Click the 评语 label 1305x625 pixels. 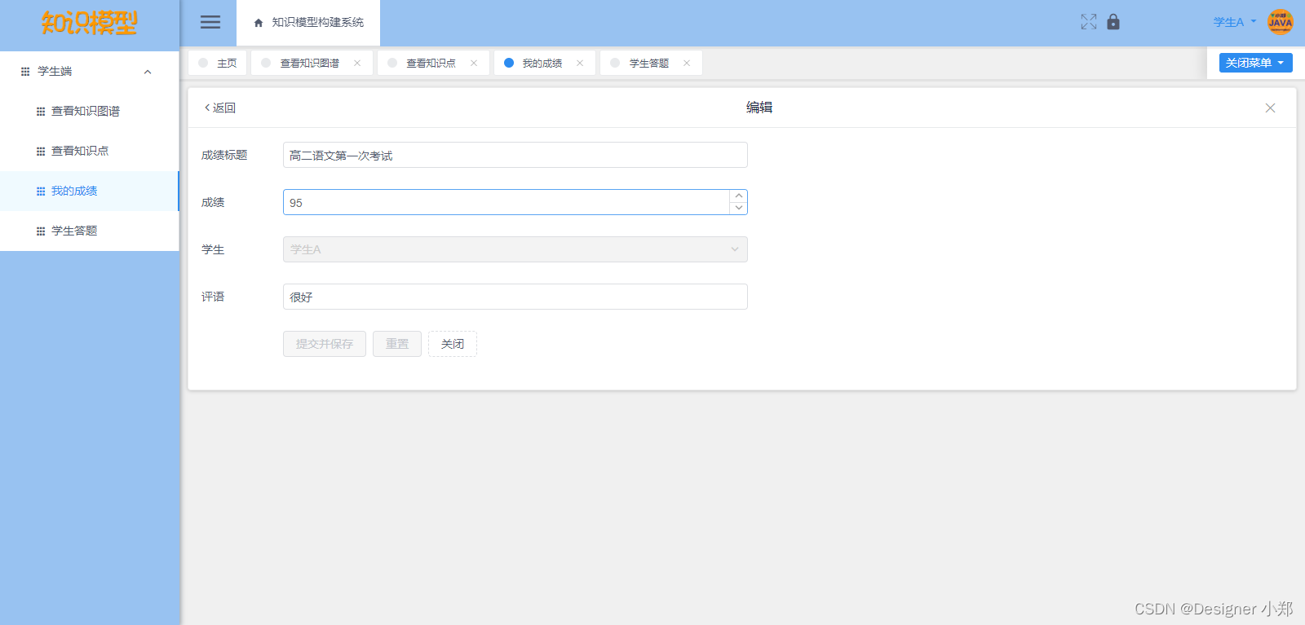[213, 297]
